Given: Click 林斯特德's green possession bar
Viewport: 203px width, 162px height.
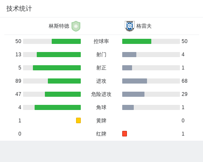Looking at the screenshot, I should point(66,41).
